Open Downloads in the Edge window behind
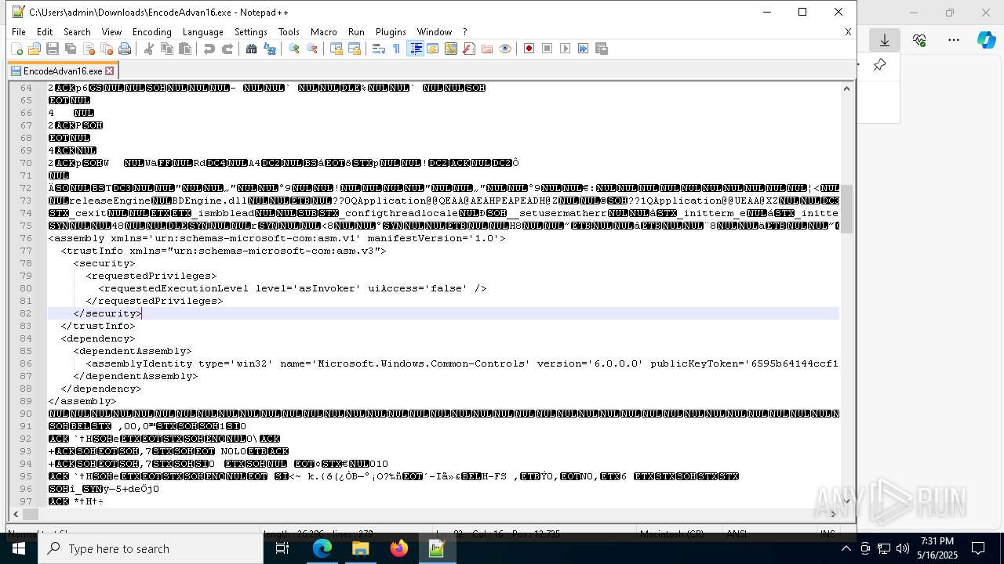The height and width of the screenshot is (564, 1004). (885, 40)
